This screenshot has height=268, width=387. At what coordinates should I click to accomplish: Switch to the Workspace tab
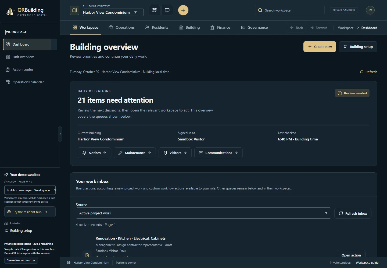pos(85,27)
